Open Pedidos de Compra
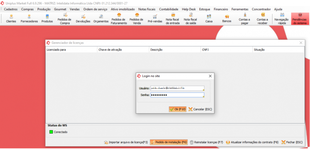The image size is (310, 149). pos(65,19)
